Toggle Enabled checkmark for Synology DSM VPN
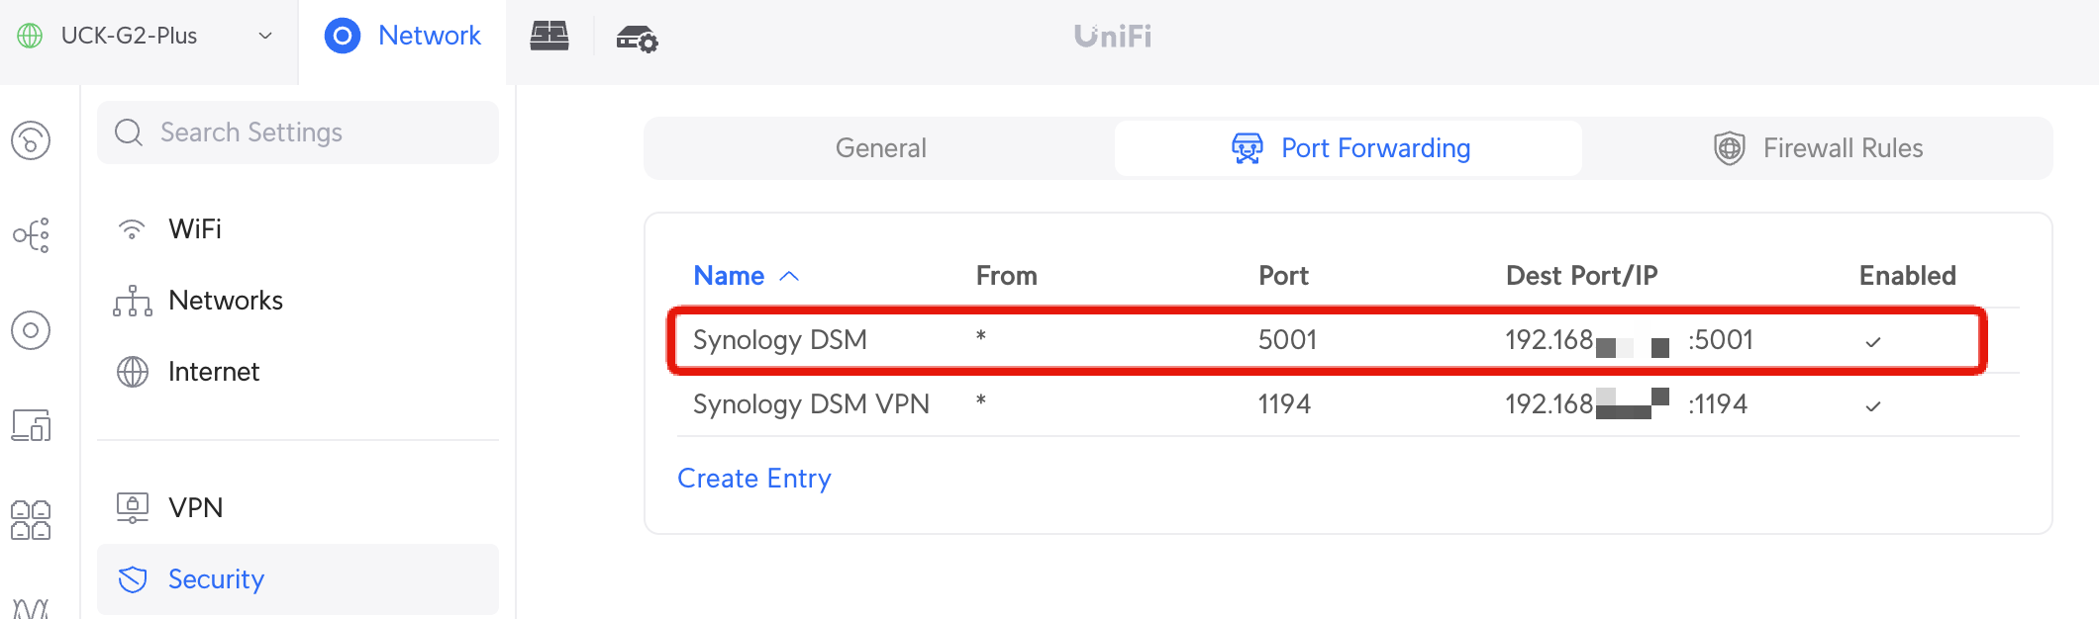This screenshot has width=2099, height=619. (1872, 406)
